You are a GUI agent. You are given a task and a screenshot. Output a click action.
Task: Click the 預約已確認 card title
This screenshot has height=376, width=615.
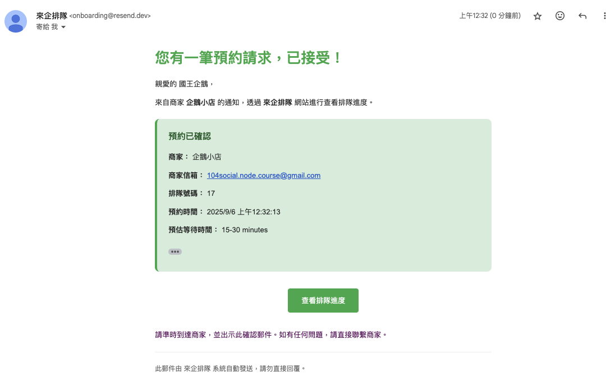tap(190, 136)
